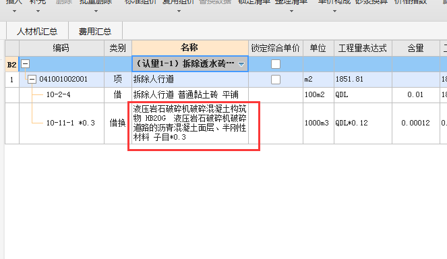Select row number 1 header cell

click(x=12, y=80)
